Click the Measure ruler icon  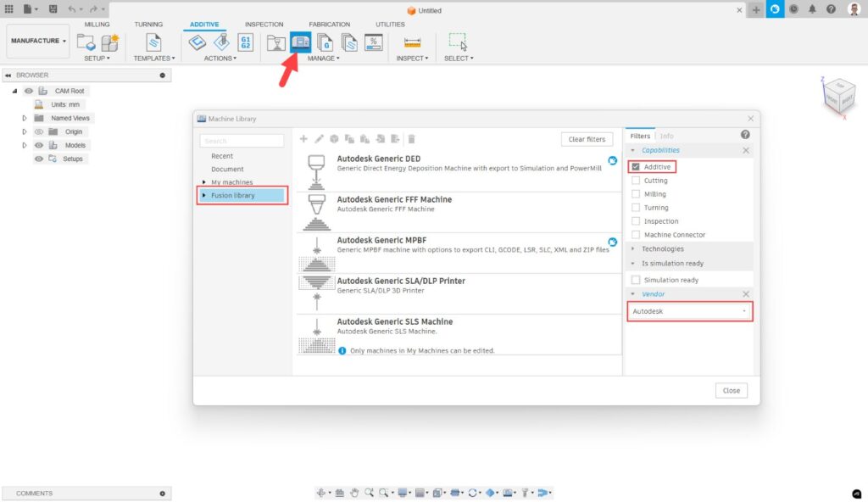coord(413,42)
